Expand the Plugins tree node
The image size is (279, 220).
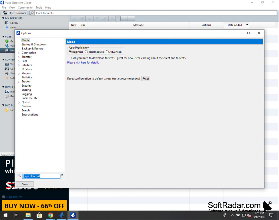pyautogui.click(x=19, y=74)
